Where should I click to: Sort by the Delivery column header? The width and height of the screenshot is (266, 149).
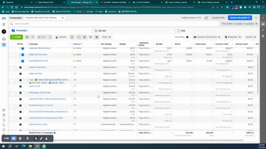coord(77,44)
